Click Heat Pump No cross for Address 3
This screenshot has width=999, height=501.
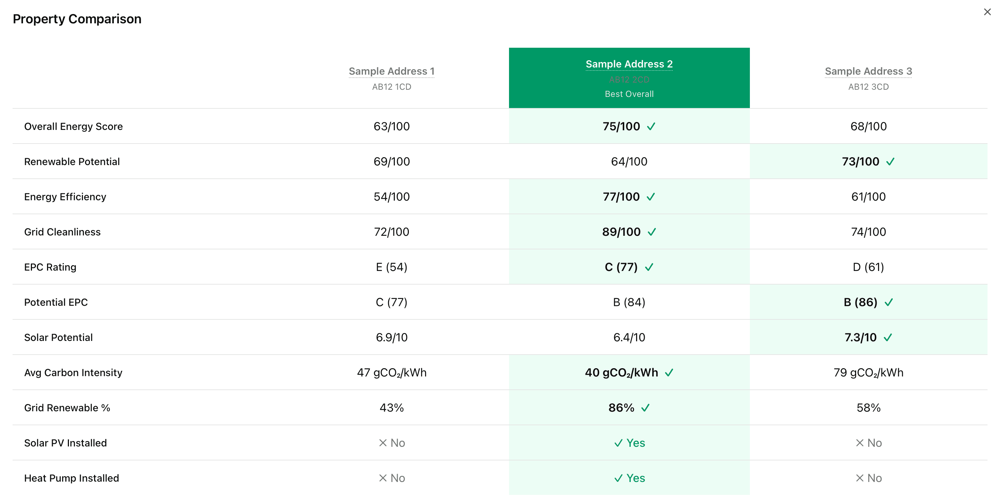click(x=860, y=478)
